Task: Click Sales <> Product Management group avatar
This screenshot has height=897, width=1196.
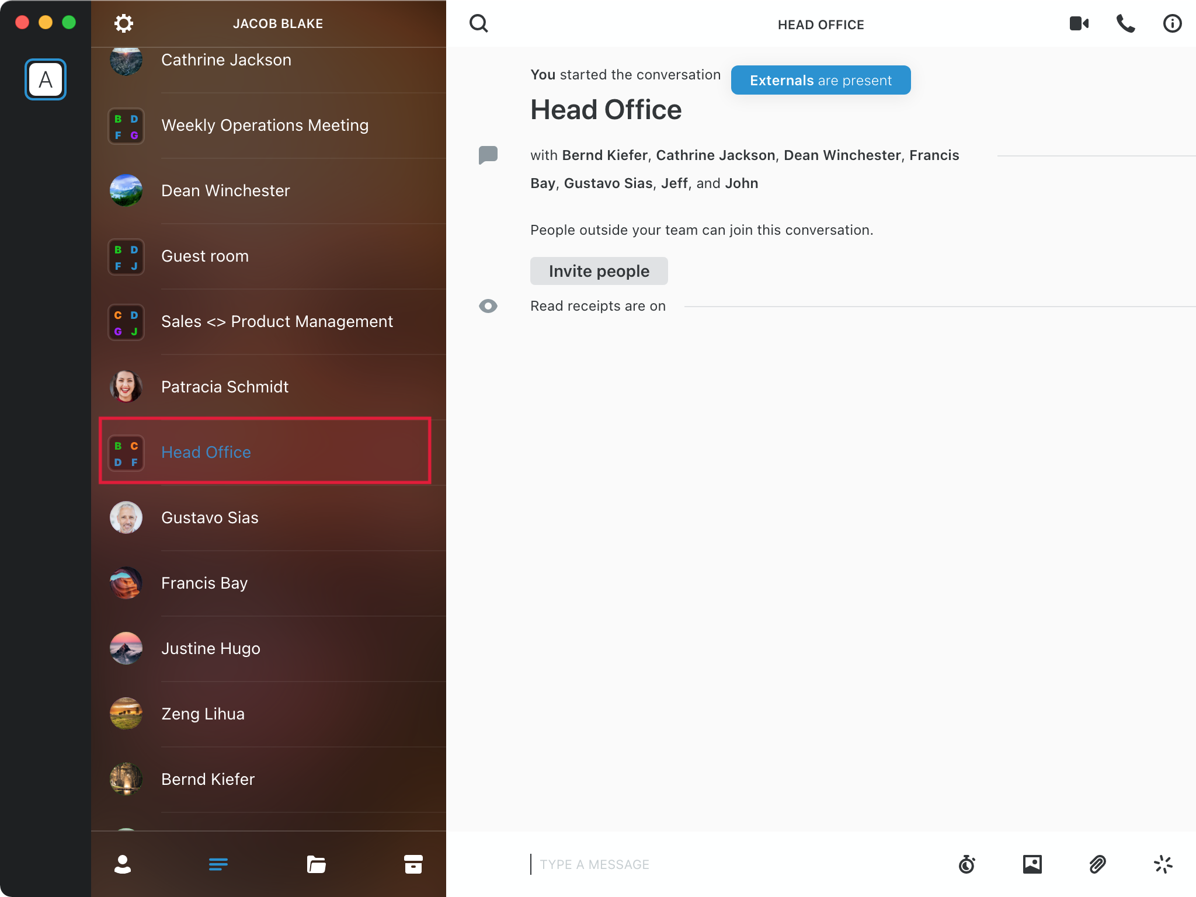Action: click(x=126, y=322)
